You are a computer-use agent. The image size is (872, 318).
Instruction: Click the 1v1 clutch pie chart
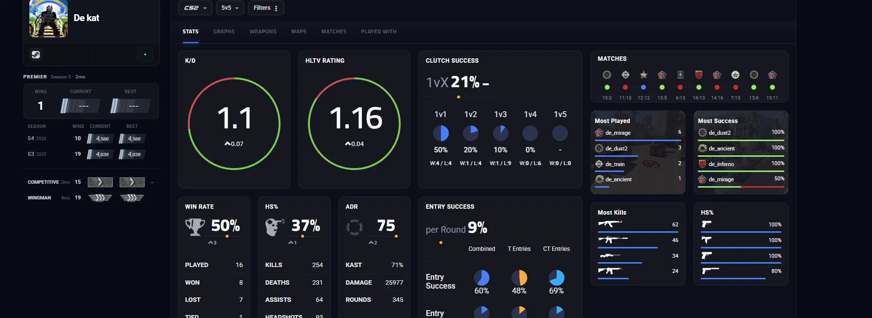click(x=441, y=133)
